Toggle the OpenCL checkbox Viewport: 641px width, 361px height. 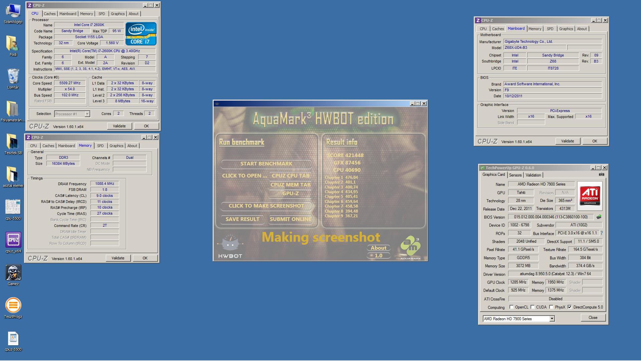click(x=511, y=307)
